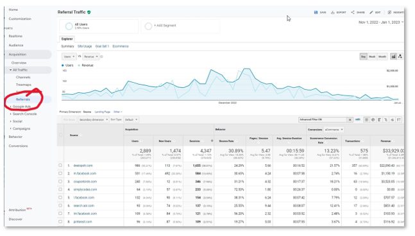
Task: Open the Other primary dimension dropdown
Action: [118, 112]
